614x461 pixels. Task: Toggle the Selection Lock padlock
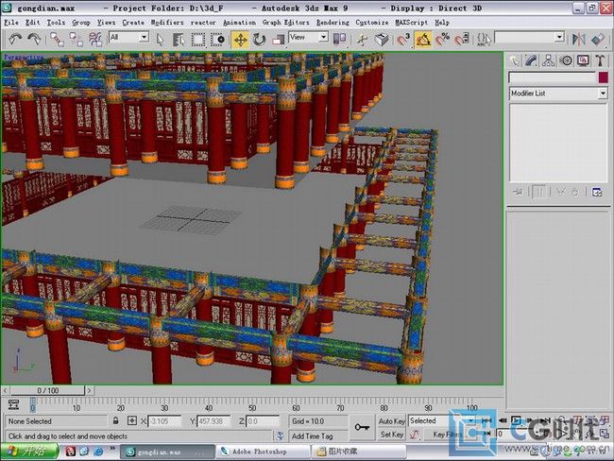click(x=115, y=421)
